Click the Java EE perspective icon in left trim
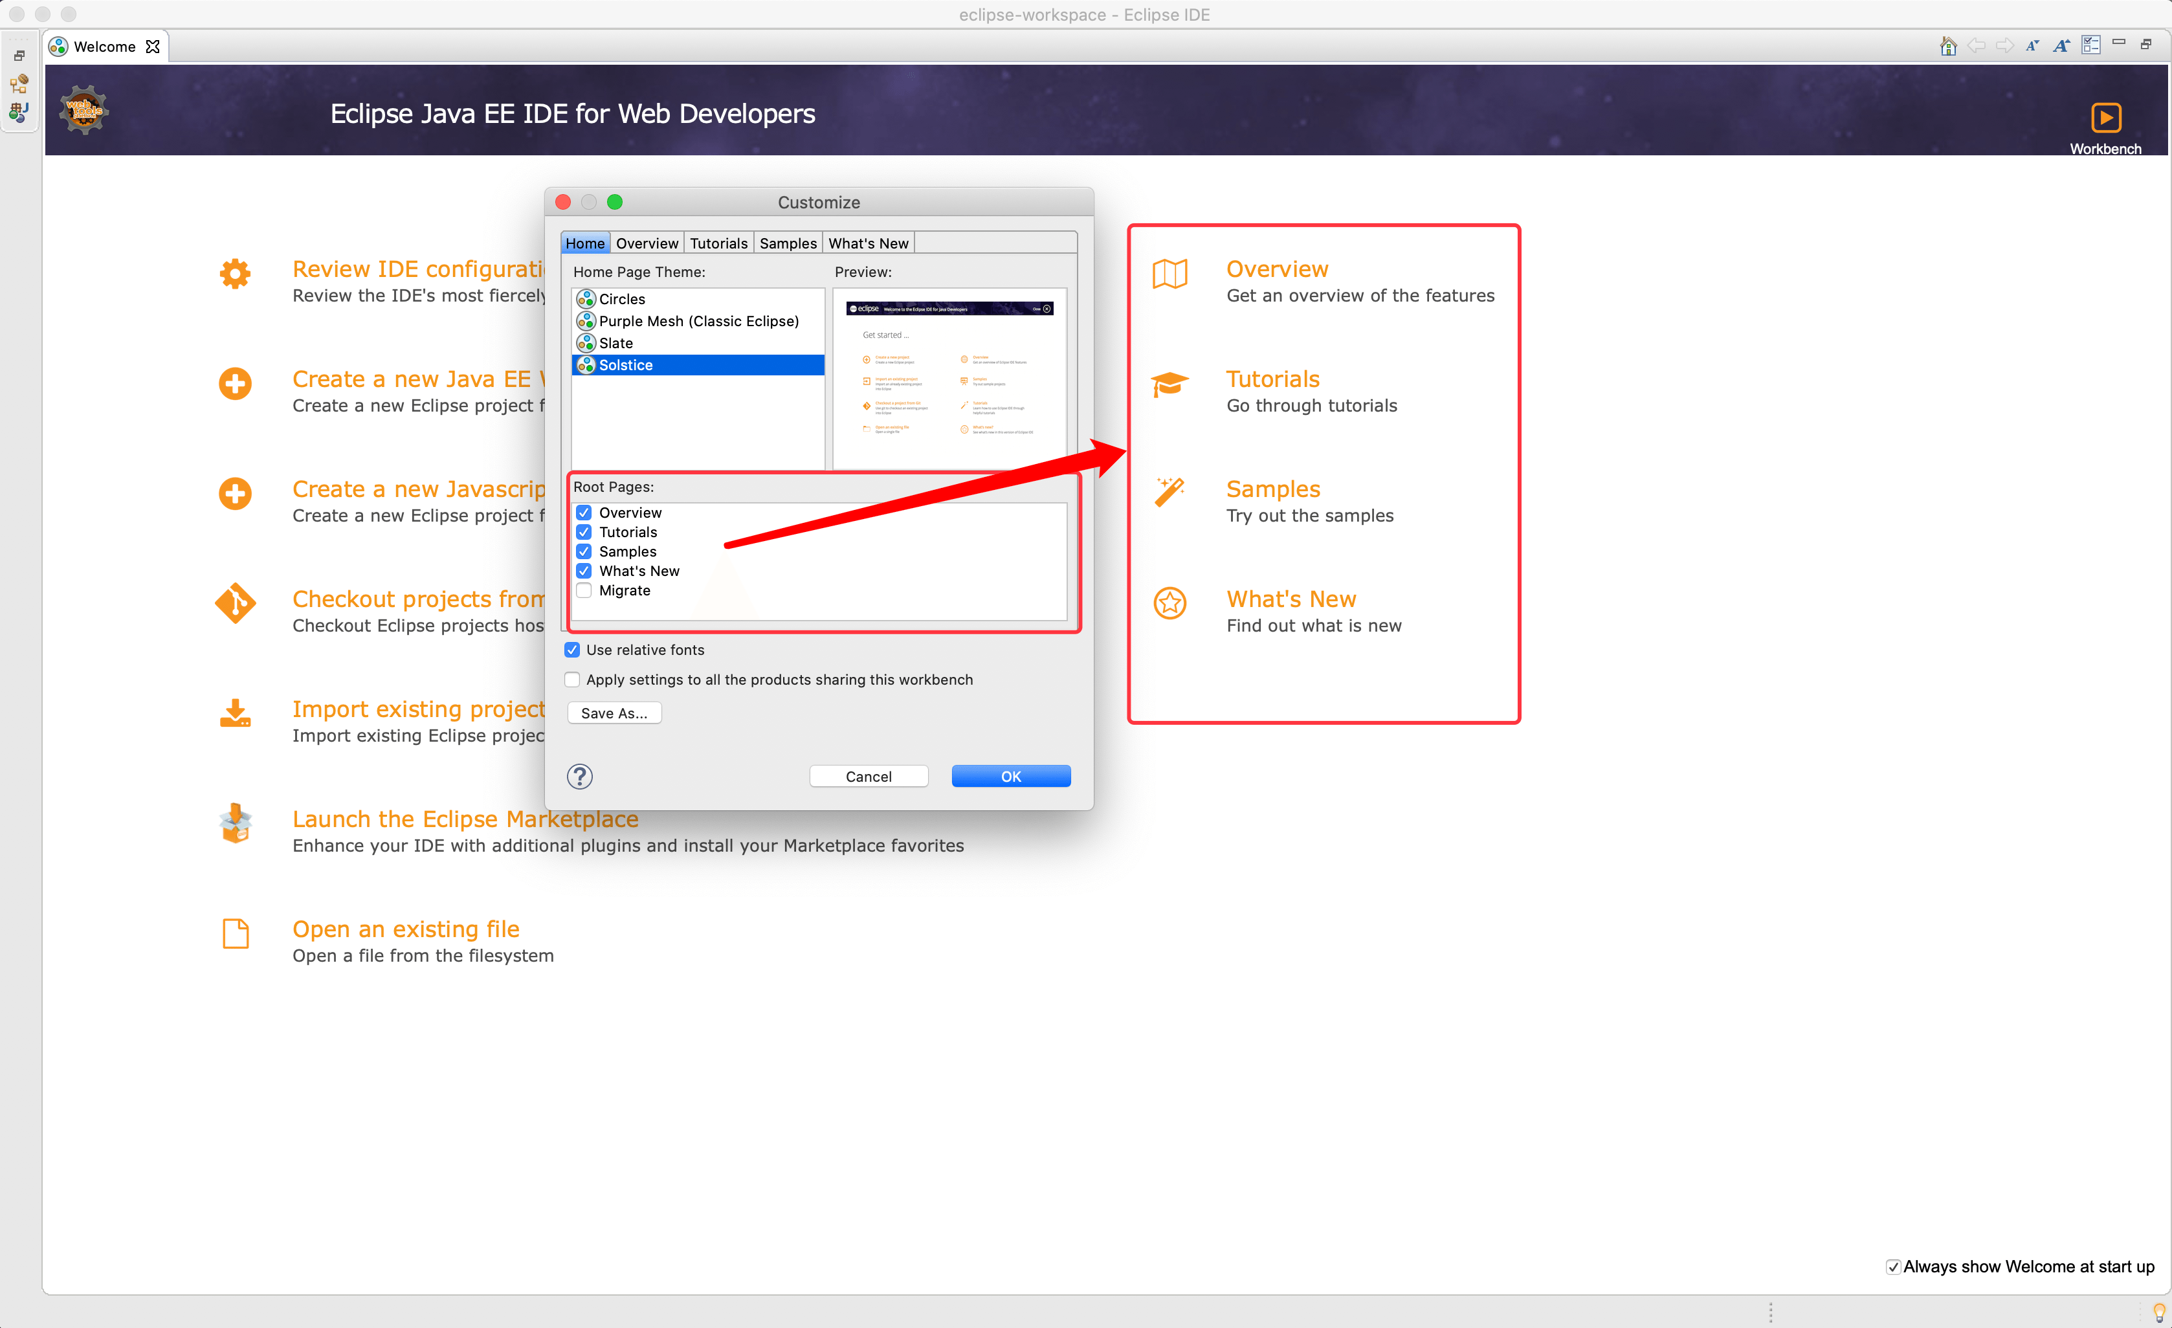Image resolution: width=2172 pixels, height=1328 pixels. (x=19, y=112)
